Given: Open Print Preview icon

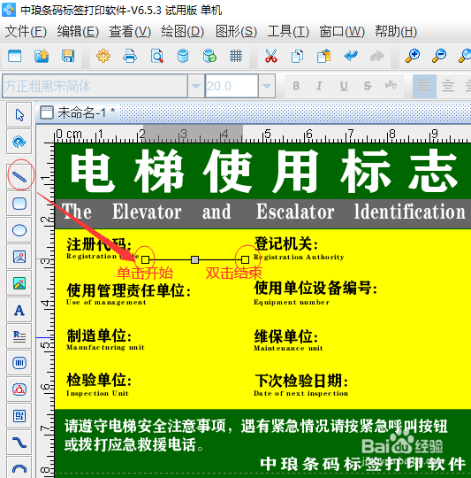Looking at the screenshot, I should point(156,56).
